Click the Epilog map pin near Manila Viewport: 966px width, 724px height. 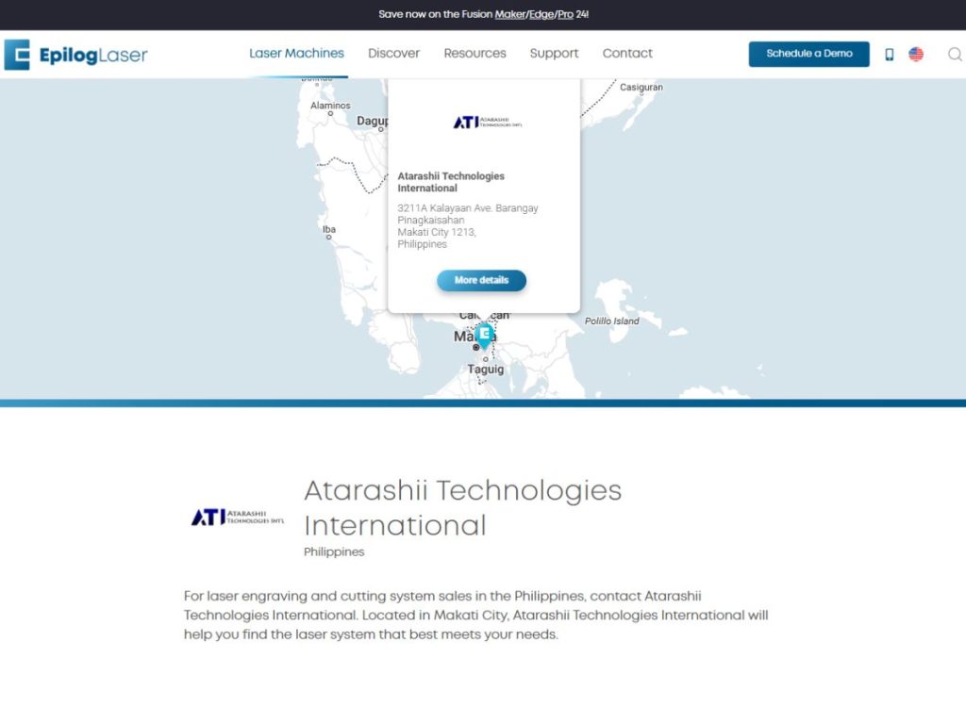click(485, 335)
